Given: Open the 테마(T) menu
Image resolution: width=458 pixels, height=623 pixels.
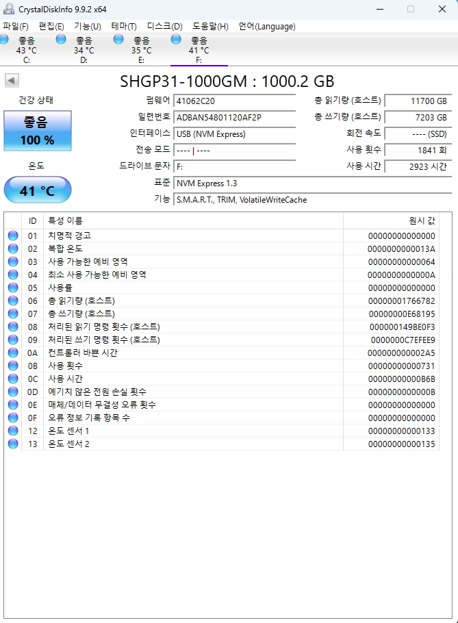Looking at the screenshot, I should click(124, 27).
